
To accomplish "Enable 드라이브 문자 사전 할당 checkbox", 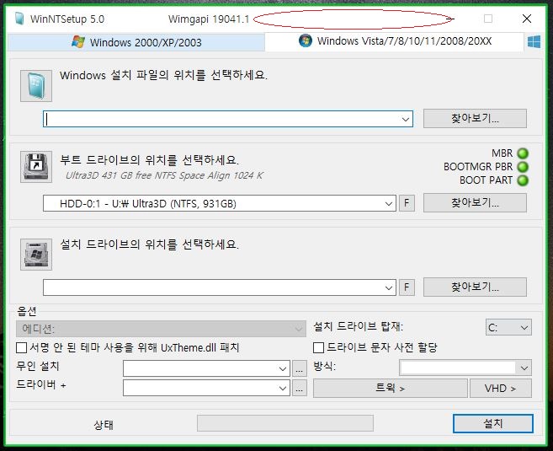I will click(318, 347).
